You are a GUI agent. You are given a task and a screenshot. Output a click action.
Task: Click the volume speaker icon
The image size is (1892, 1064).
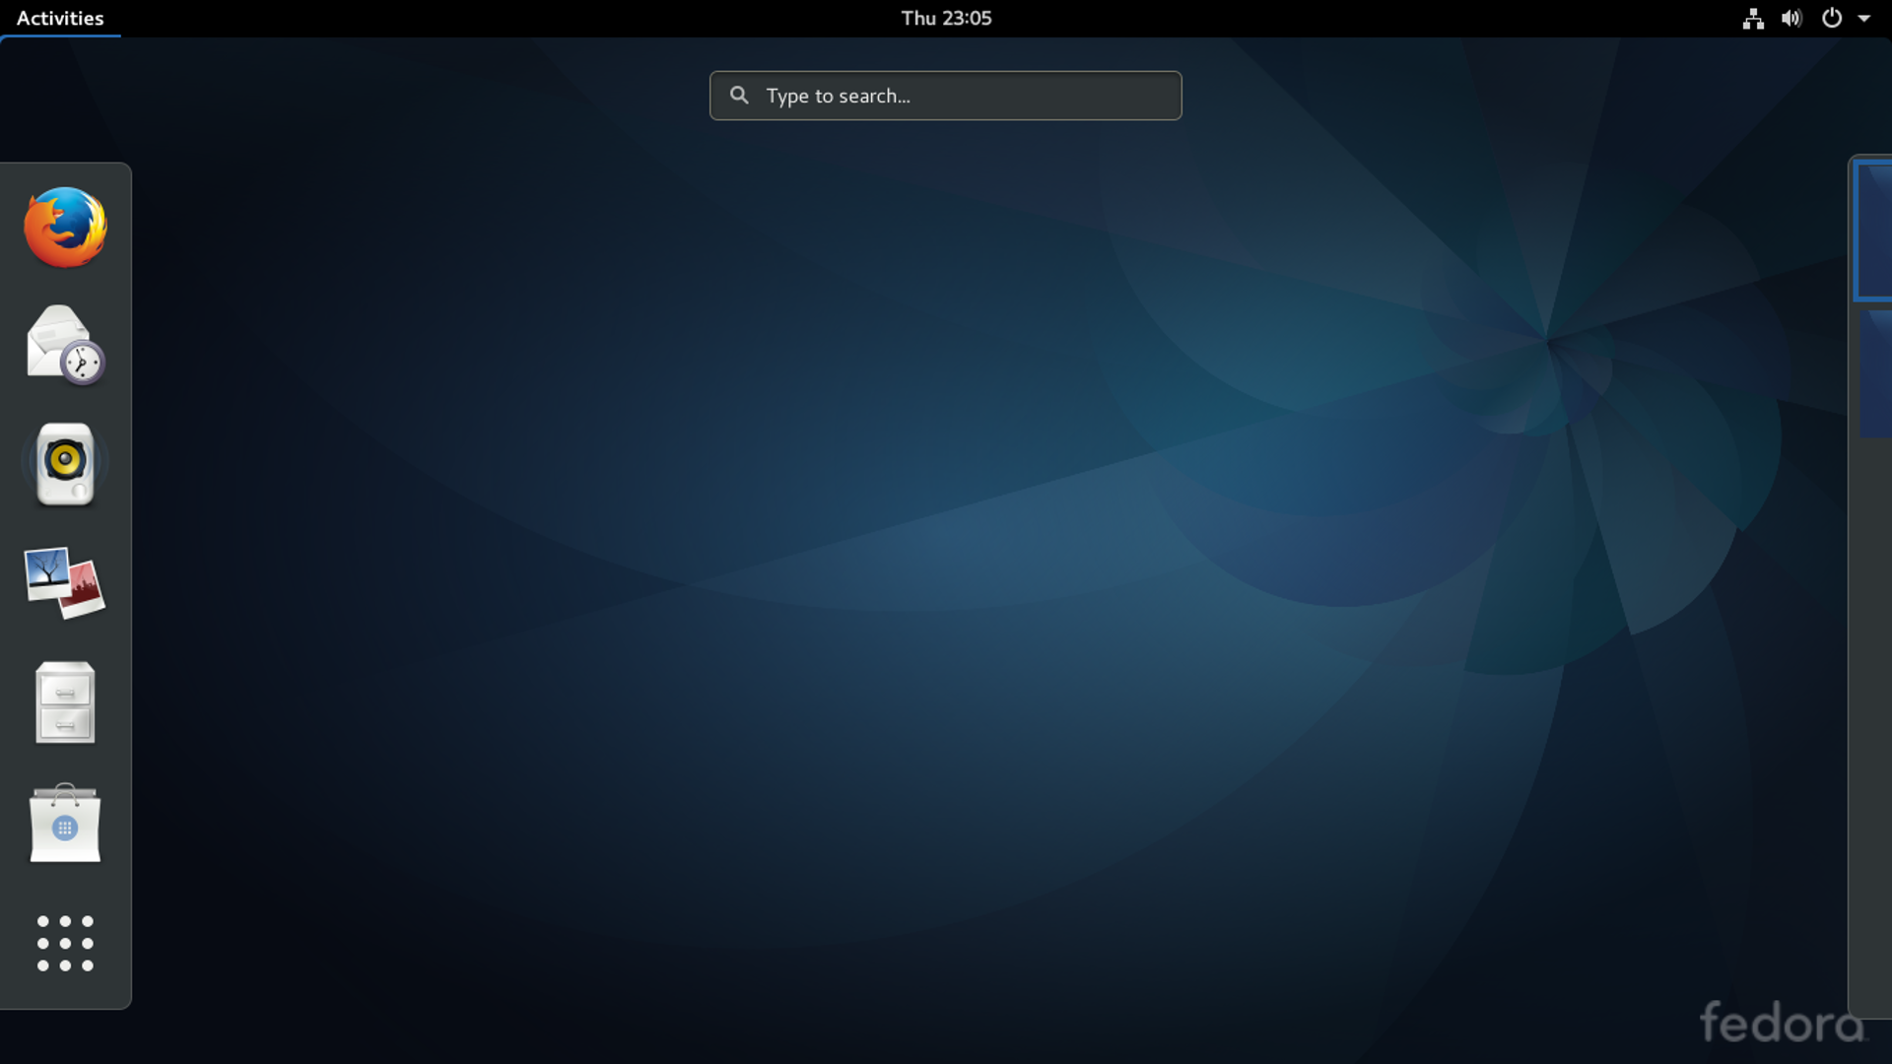(1791, 19)
